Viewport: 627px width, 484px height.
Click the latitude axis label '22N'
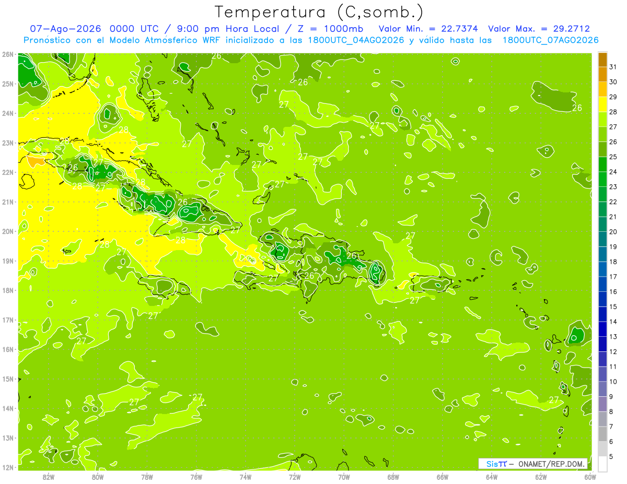[8, 172]
